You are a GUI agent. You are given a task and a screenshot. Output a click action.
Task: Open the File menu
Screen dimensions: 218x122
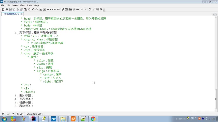click(3, 5)
